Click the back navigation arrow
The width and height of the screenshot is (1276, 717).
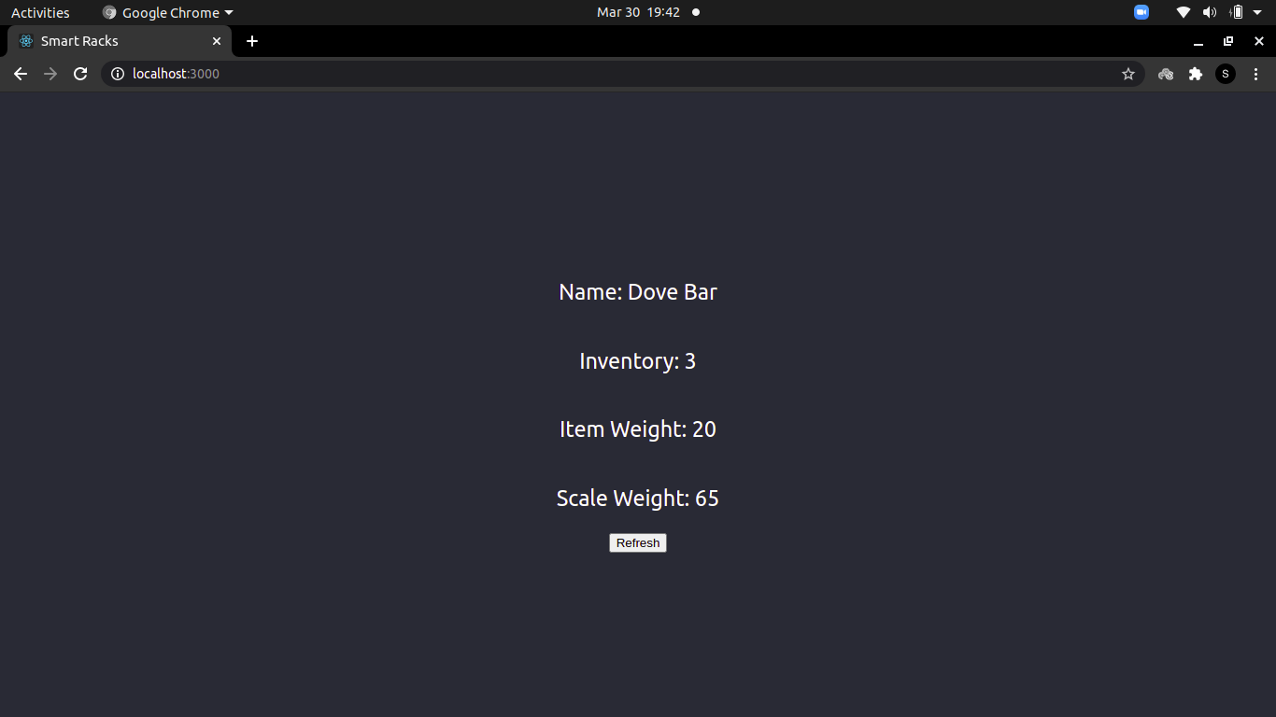[x=21, y=73]
